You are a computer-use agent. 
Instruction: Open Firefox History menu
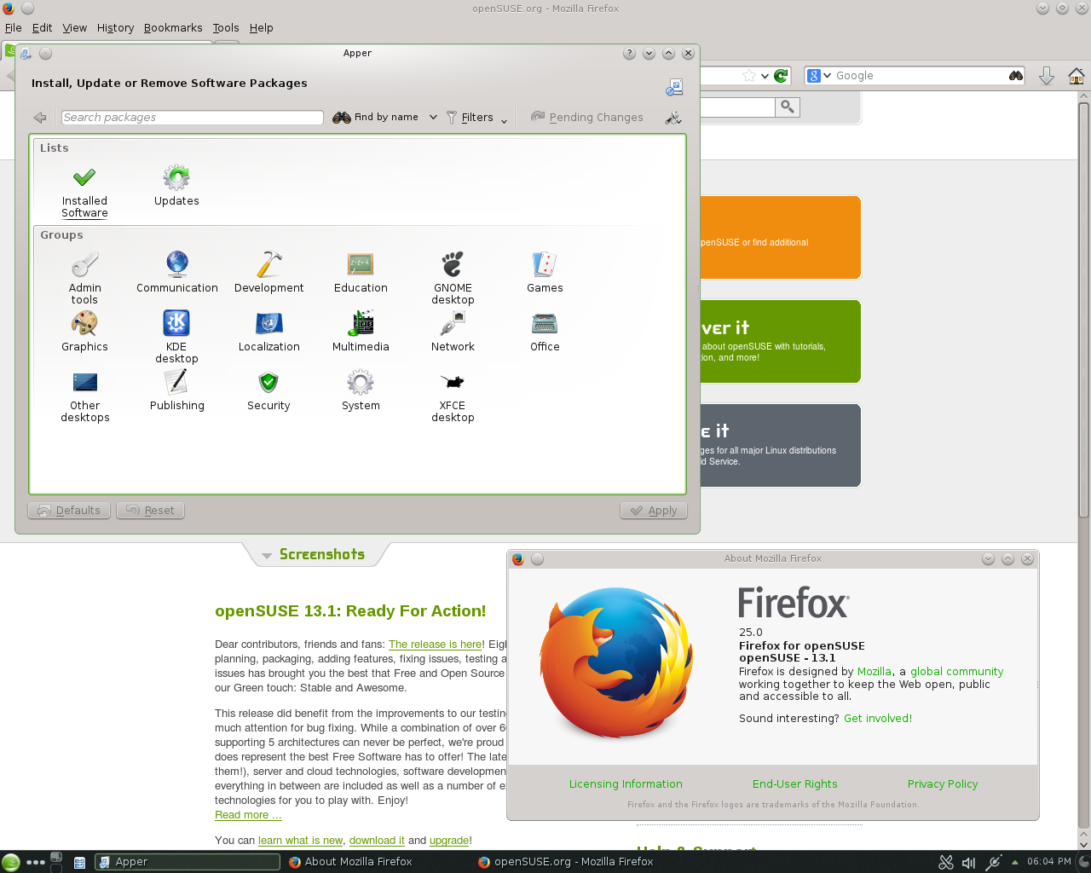(115, 28)
